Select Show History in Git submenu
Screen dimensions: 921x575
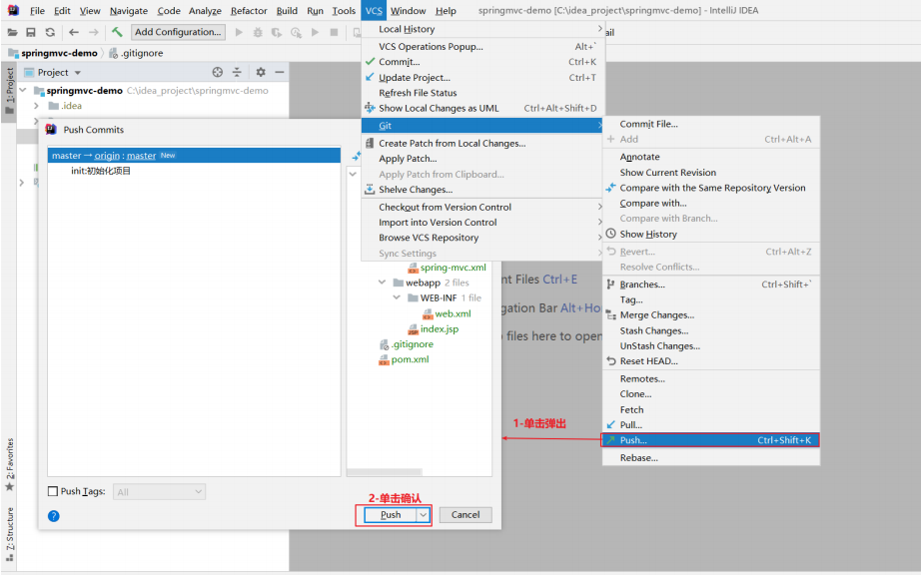710,234
